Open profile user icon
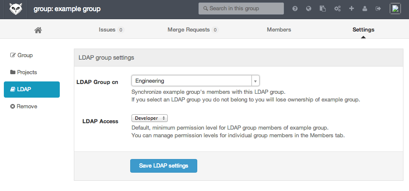The height and width of the screenshot is (191, 409). 365,9
